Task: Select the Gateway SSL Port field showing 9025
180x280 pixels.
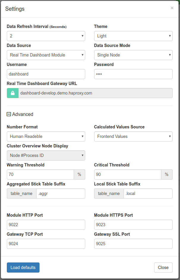Action: click(133, 244)
